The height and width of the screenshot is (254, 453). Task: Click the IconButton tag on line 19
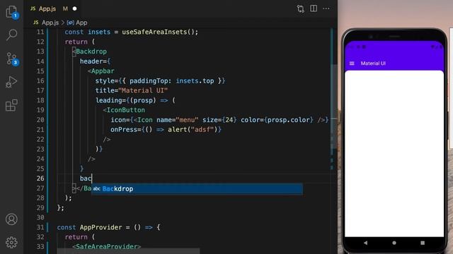click(x=126, y=110)
